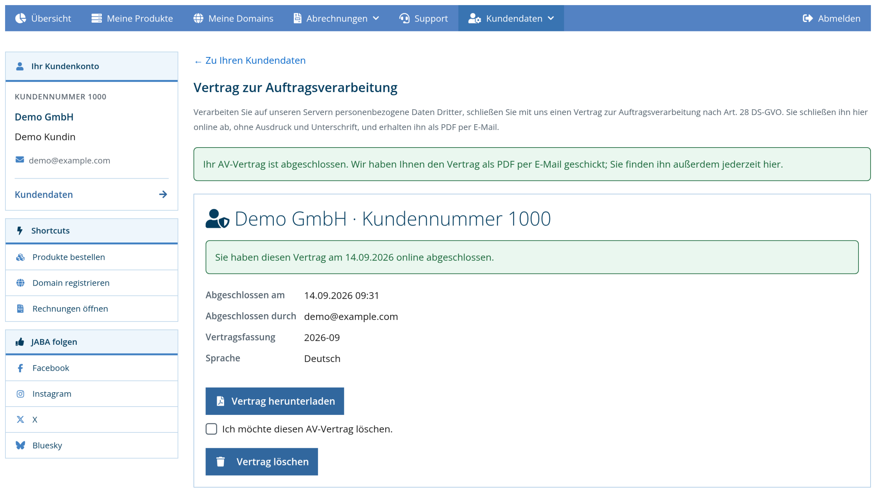876x492 pixels.
Task: Visit the Instagram link
Action: (91, 394)
